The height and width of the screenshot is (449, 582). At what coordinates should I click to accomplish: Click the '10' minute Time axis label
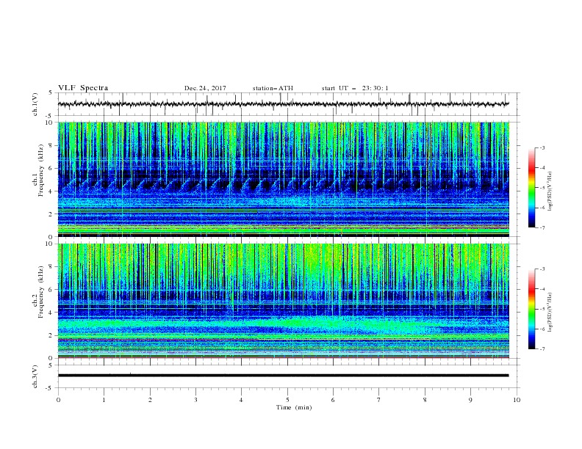click(517, 400)
